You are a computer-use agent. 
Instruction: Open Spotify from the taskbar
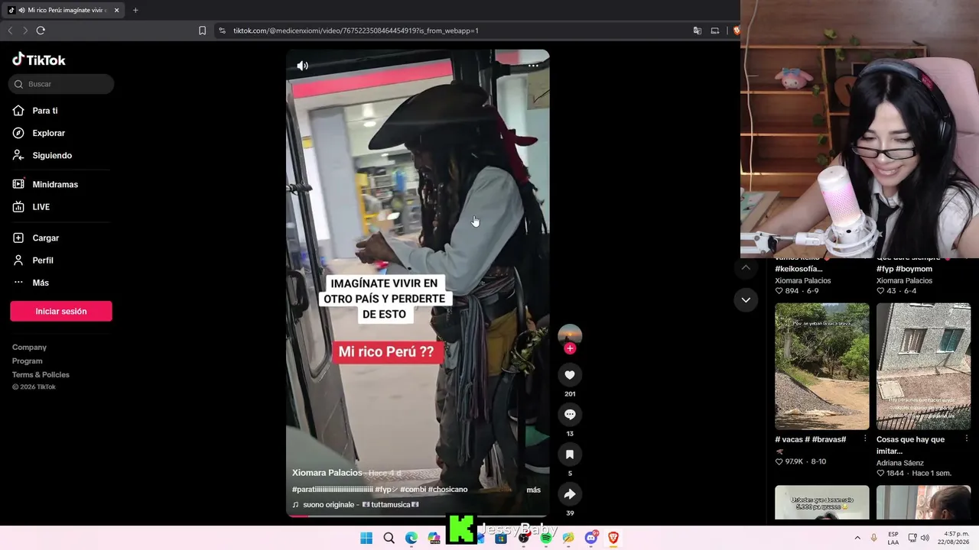pos(546,539)
